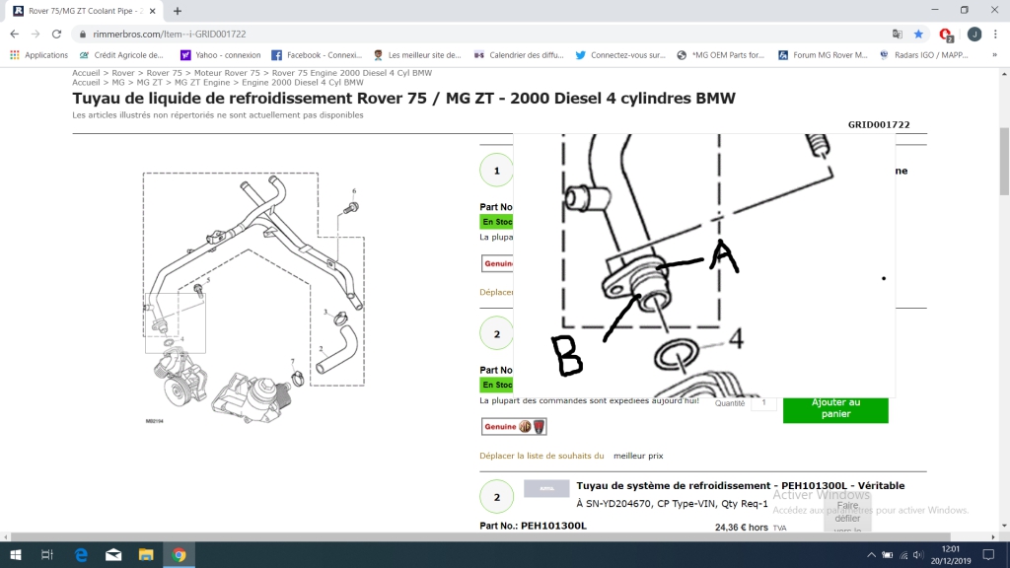Image resolution: width=1010 pixels, height=568 pixels.
Task: Open the PEH101300L product thumbnail image
Action: pyautogui.click(x=546, y=489)
